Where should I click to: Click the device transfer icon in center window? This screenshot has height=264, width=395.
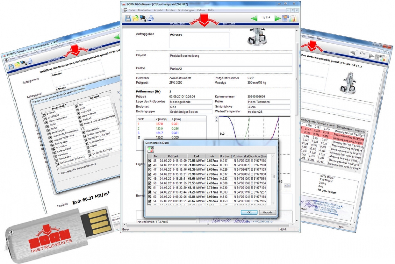tap(143, 18)
